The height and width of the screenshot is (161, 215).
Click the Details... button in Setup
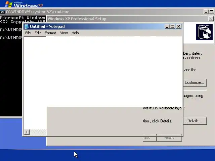[194, 121]
